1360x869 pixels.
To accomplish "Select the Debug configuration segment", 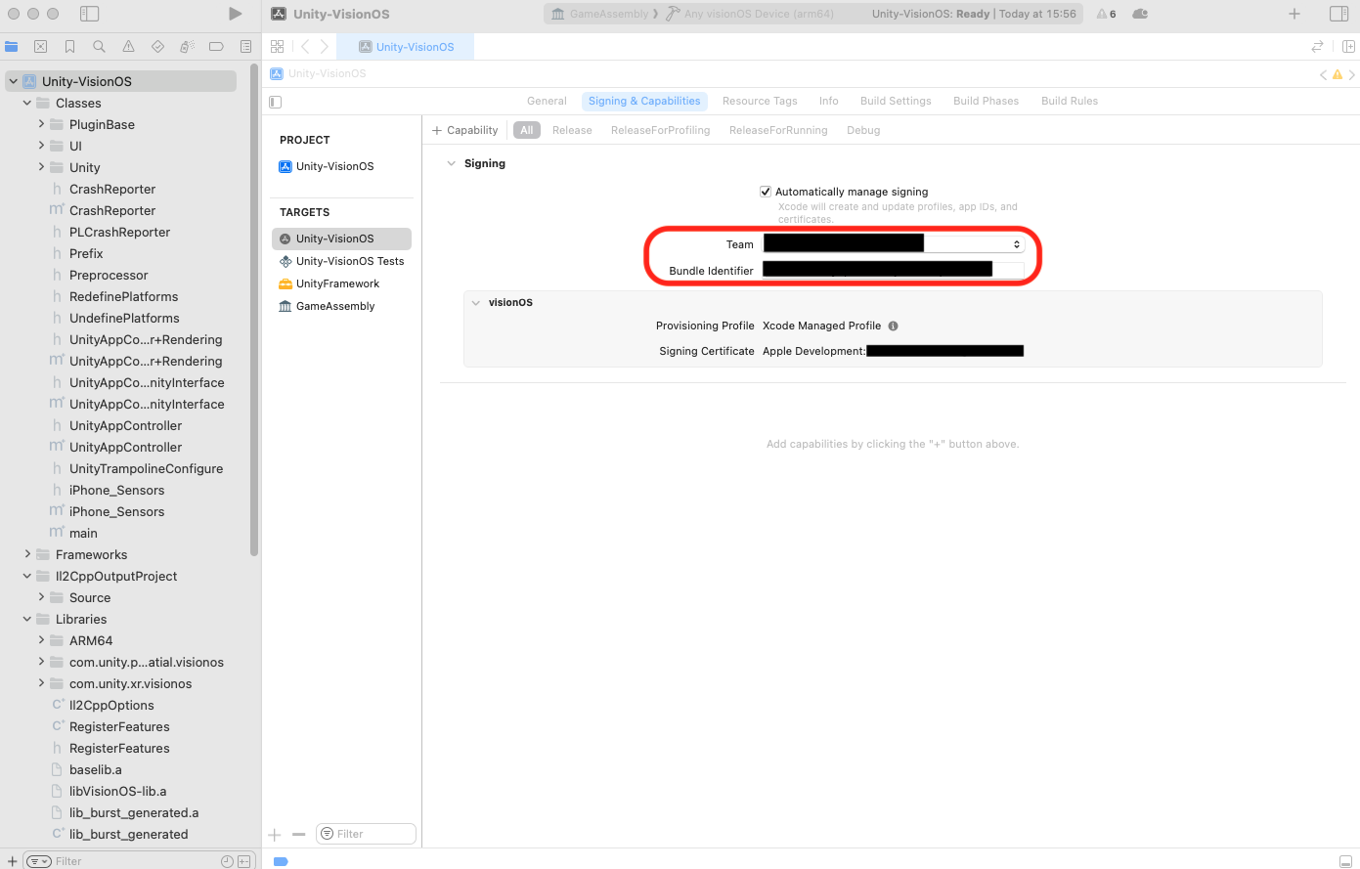I will [x=863, y=129].
